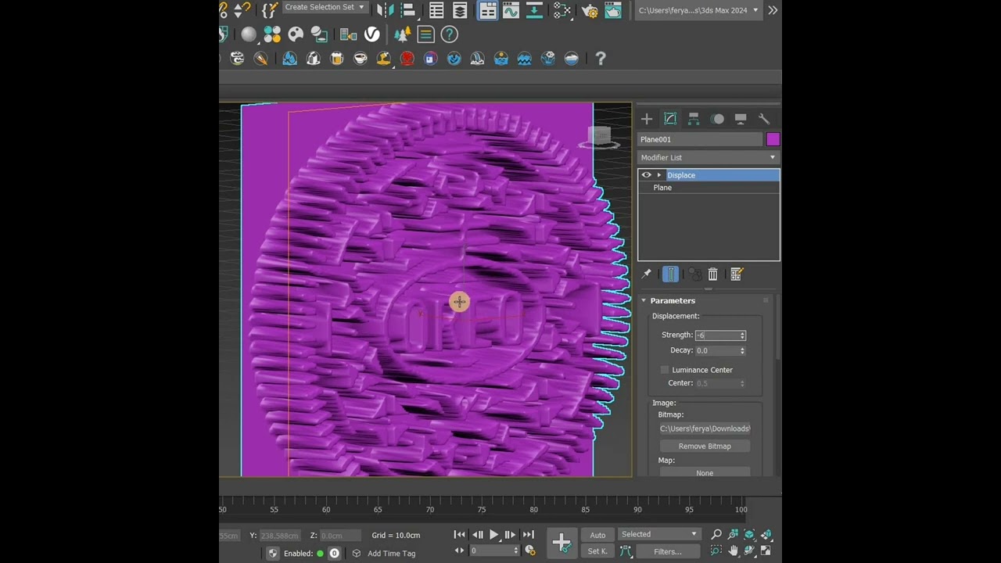Go to the end frame
The height and width of the screenshot is (563, 1001).
pyautogui.click(x=528, y=535)
